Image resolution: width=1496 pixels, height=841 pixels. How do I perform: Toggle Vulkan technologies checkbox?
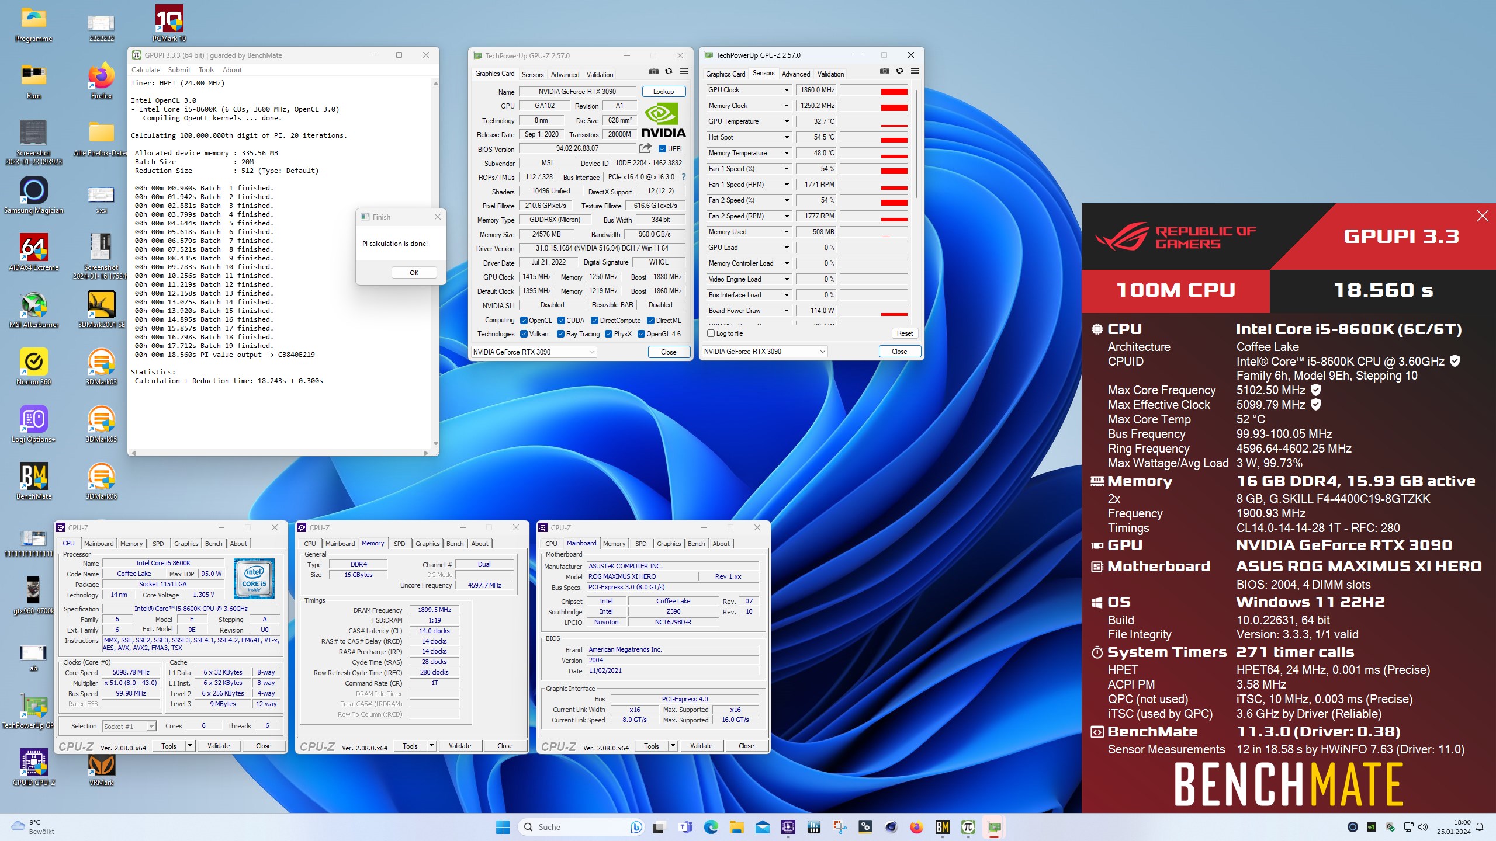524,334
